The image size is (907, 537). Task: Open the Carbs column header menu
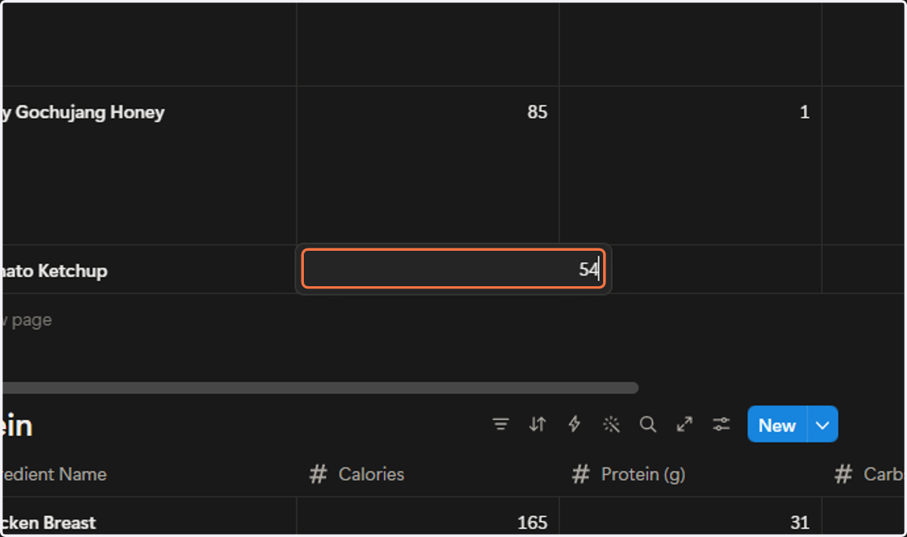[x=865, y=474]
